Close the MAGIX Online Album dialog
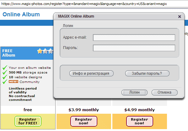 coord(180,16)
